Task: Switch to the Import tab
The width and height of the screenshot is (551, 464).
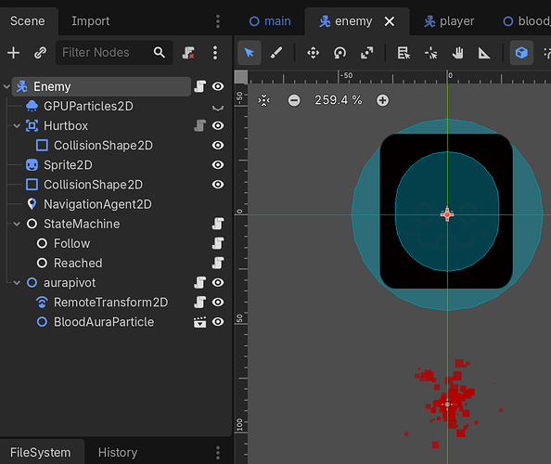Action: tap(91, 21)
